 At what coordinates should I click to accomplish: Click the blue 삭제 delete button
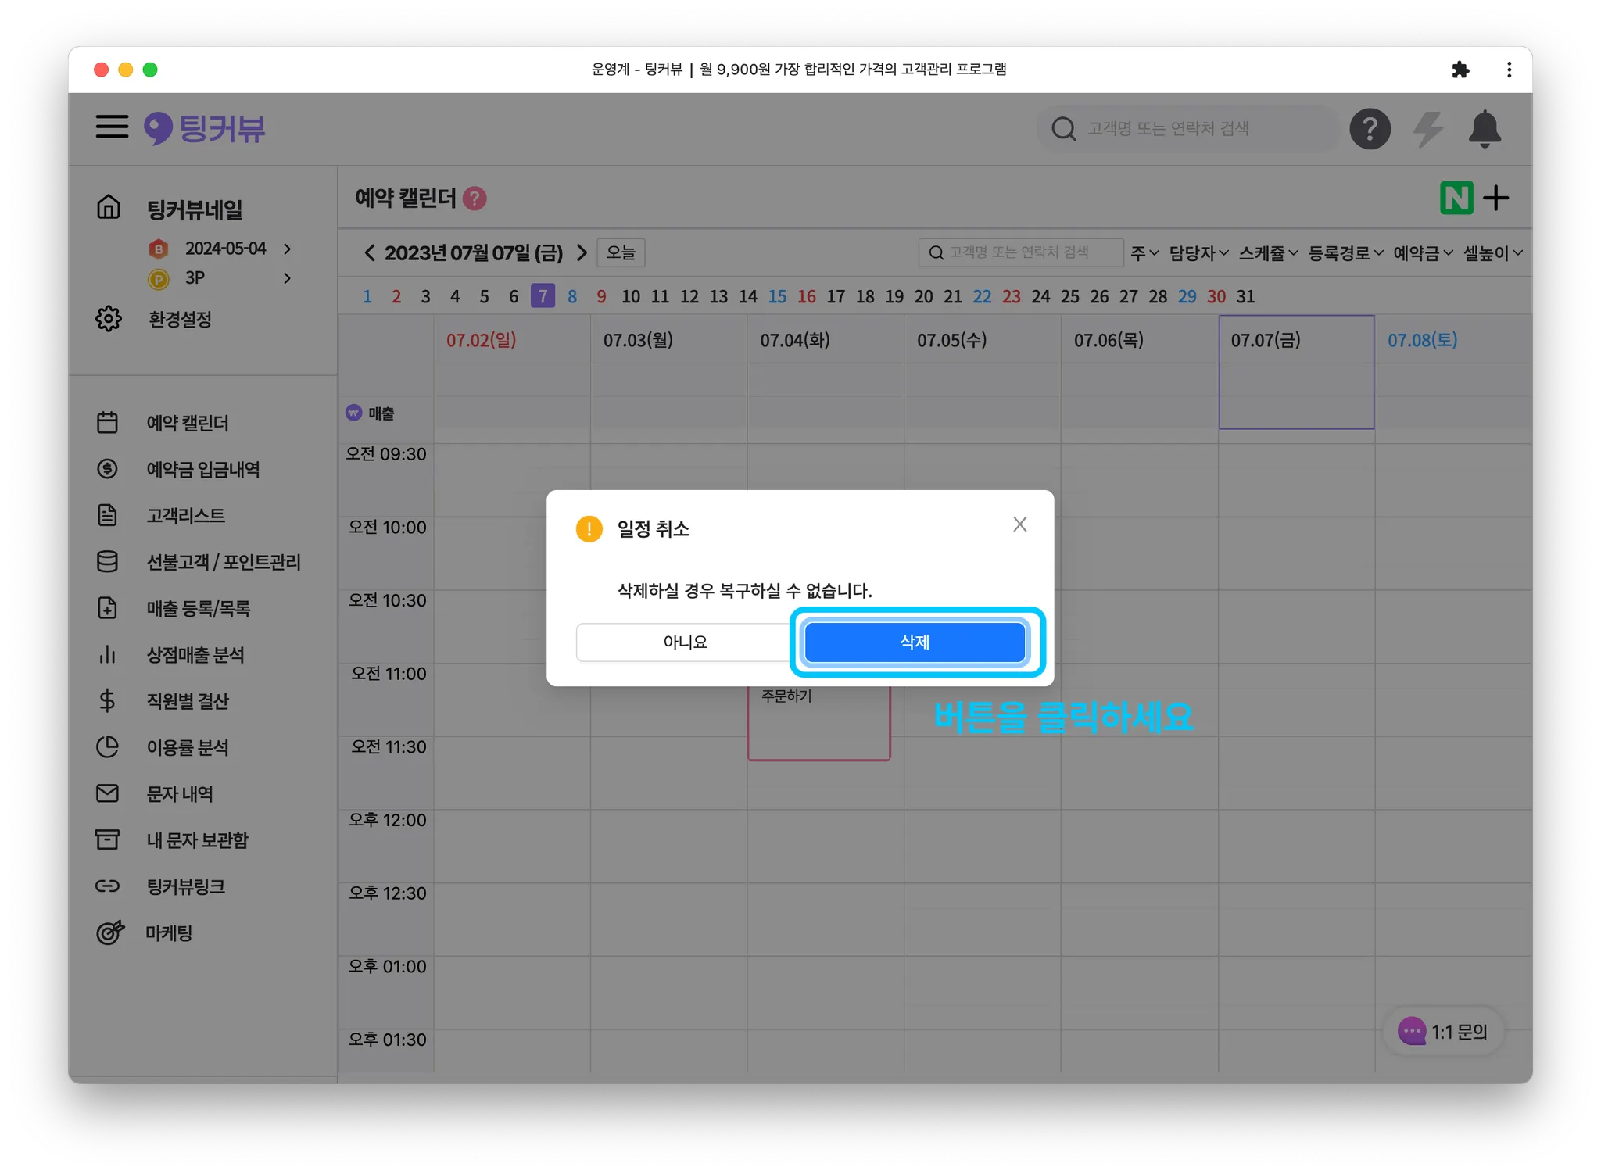(914, 642)
